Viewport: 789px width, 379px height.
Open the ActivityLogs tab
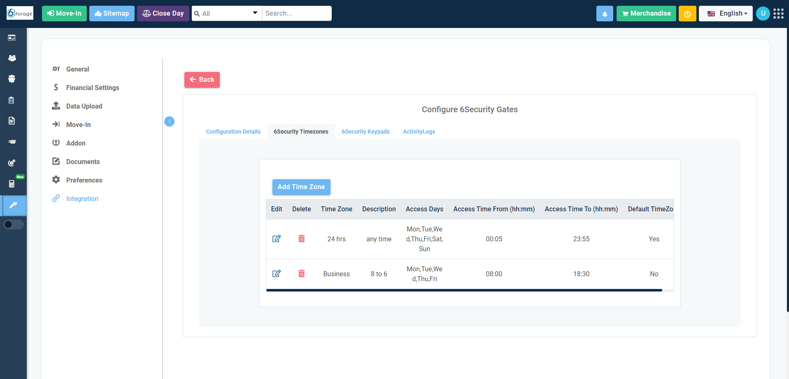[419, 132]
